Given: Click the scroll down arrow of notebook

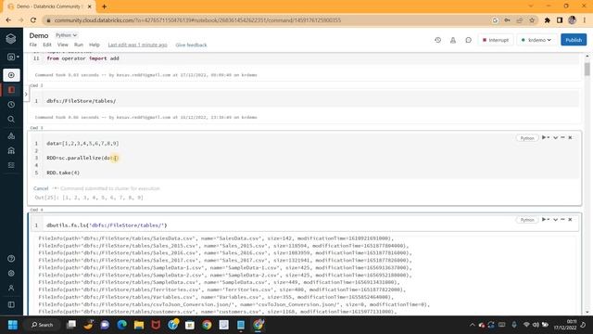Looking at the screenshot, I should [x=587, y=312].
